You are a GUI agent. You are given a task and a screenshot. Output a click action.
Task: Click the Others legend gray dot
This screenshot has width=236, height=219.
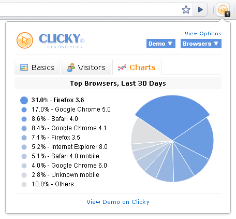pyautogui.click(x=24, y=184)
